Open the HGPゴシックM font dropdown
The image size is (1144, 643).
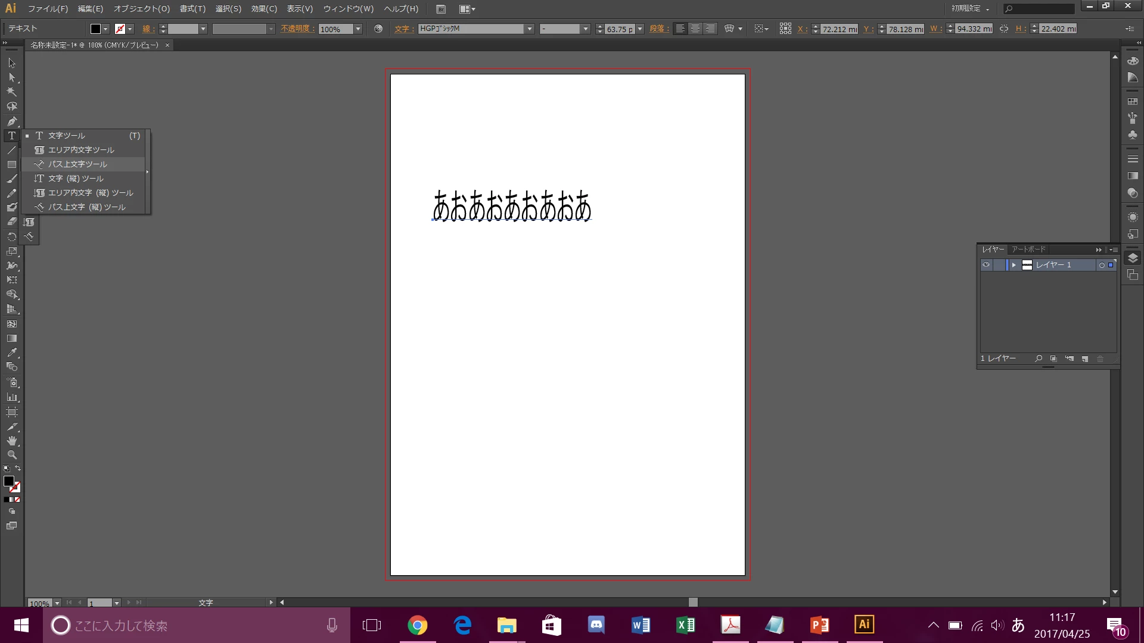(529, 29)
